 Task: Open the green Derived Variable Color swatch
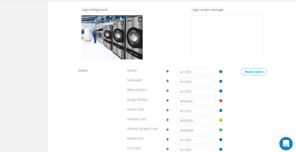221,130
